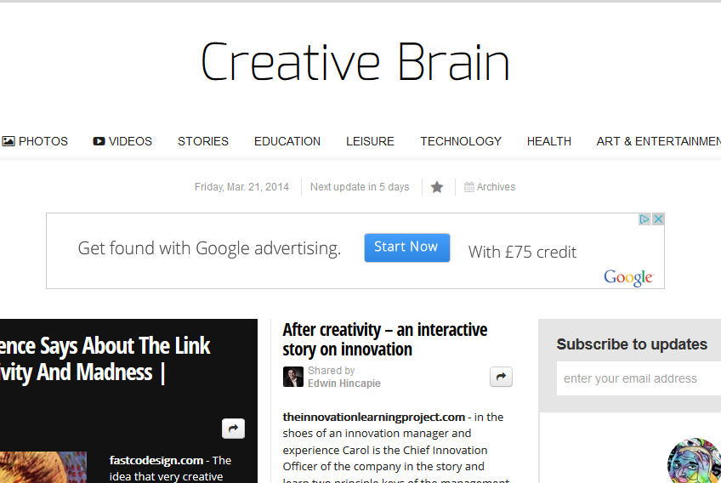Click the AdChoices triangle icon on ad
The height and width of the screenshot is (483, 721).
[645, 219]
